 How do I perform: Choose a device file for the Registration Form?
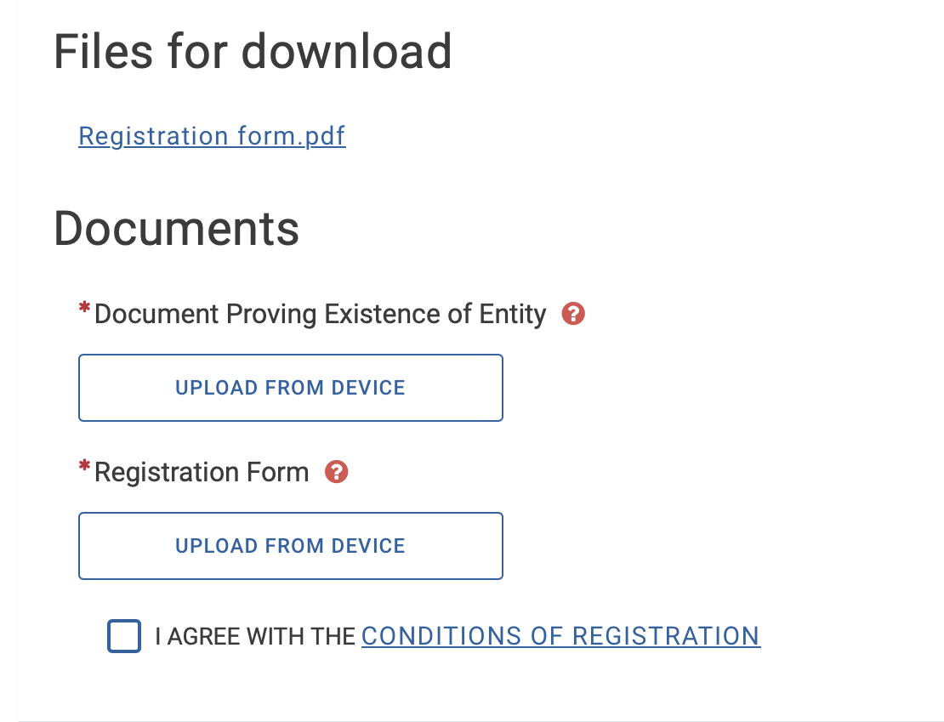(x=291, y=546)
